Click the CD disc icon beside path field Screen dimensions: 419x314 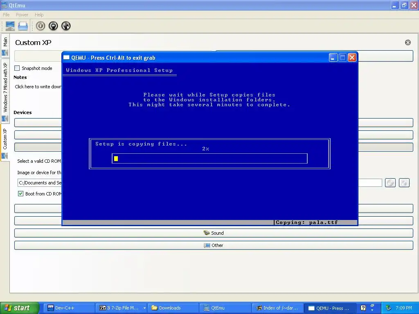(x=390, y=183)
